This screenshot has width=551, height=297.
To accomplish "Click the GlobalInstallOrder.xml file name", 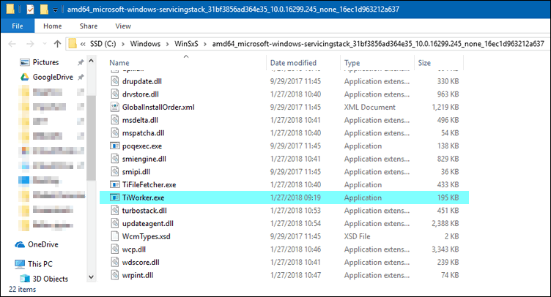I will pyautogui.click(x=158, y=108).
